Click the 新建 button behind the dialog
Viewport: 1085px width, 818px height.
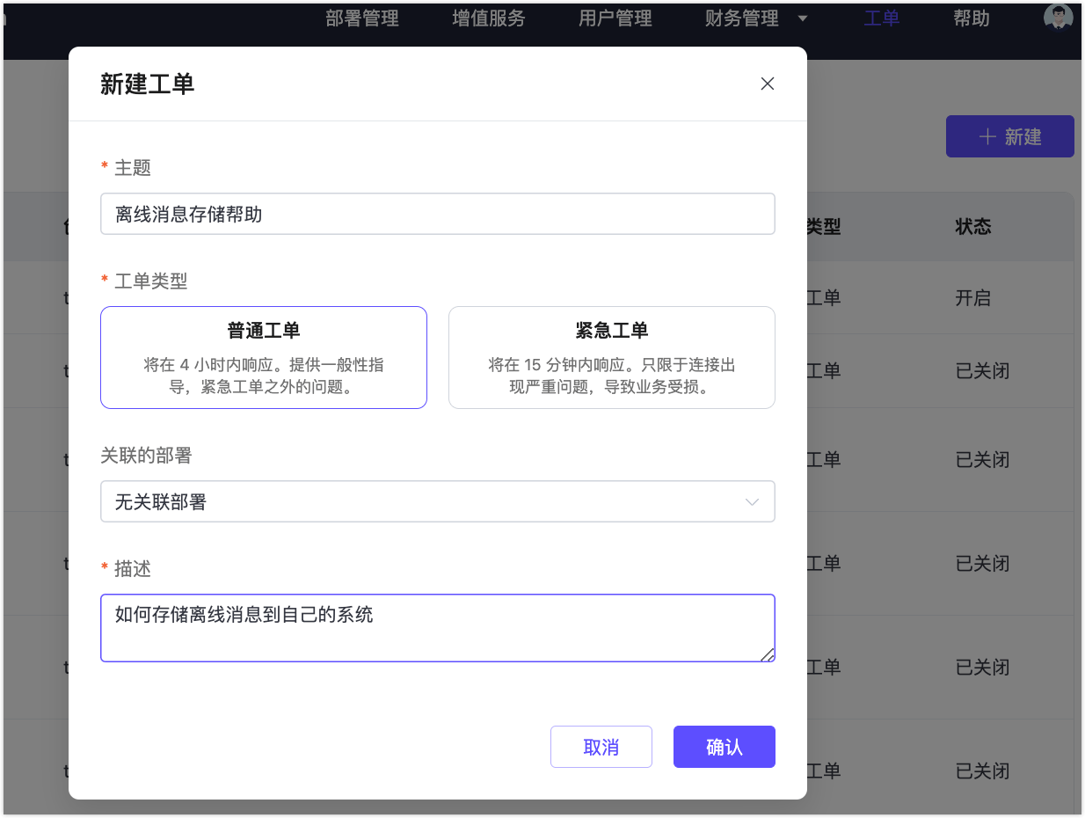tap(1009, 136)
